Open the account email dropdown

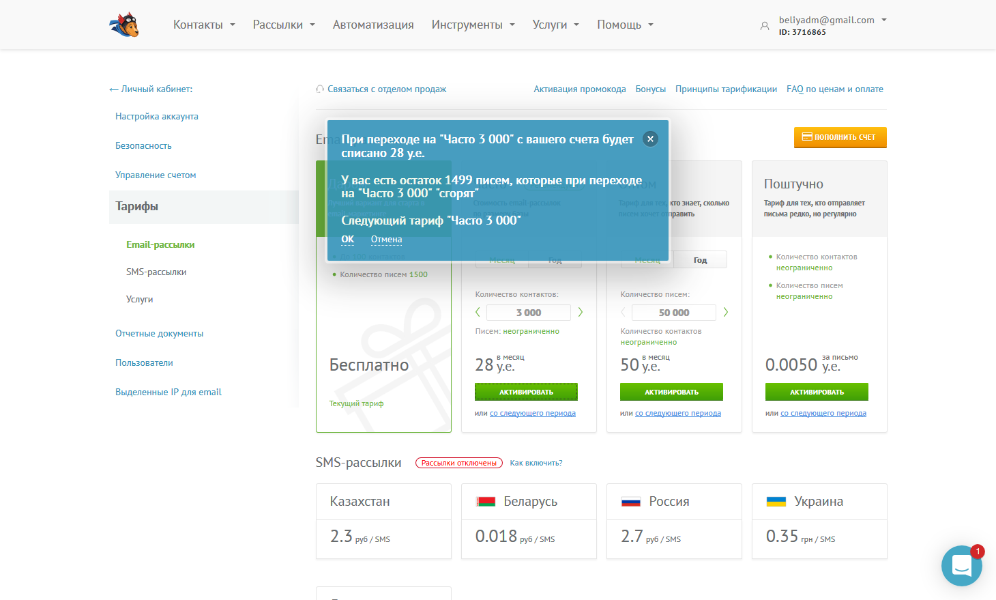[832, 20]
